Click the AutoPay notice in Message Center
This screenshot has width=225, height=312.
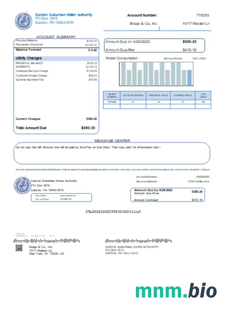[x=88, y=147]
